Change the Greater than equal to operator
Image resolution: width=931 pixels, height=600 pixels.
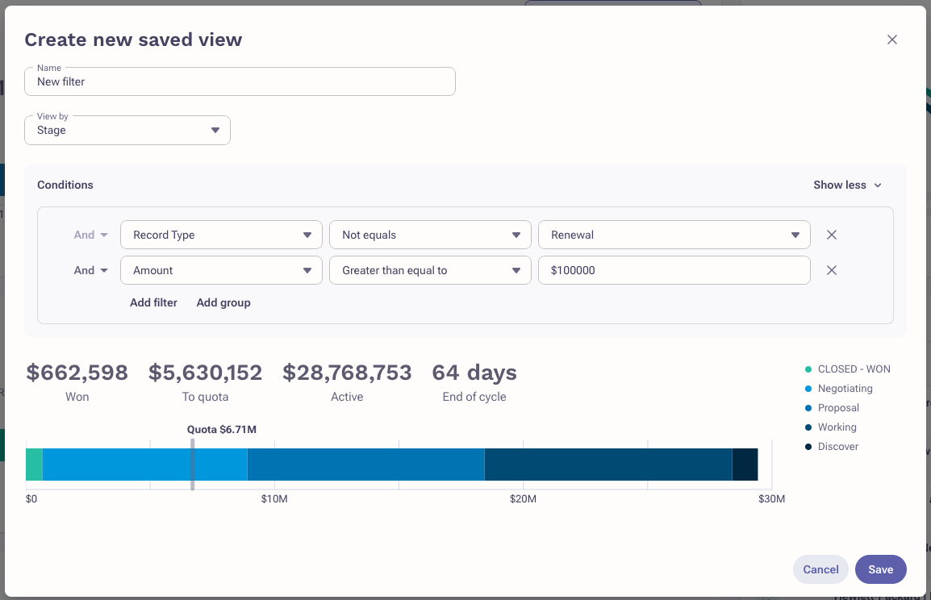click(430, 270)
